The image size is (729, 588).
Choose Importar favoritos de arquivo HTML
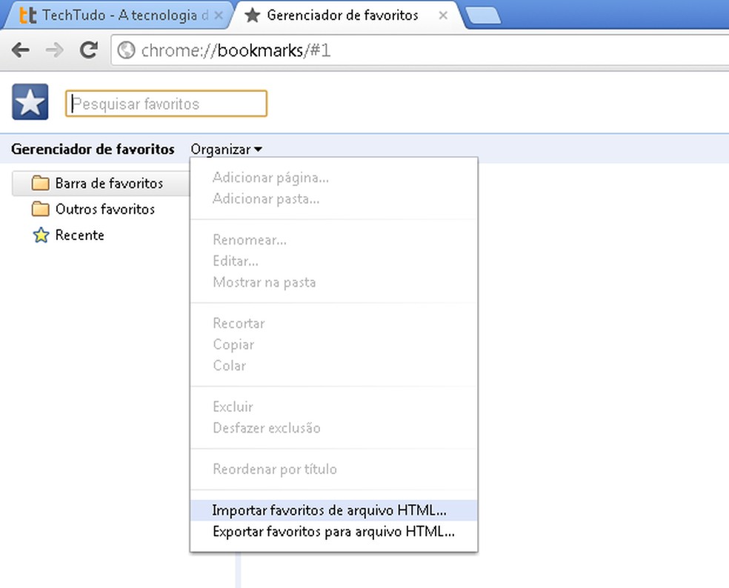coord(329,510)
